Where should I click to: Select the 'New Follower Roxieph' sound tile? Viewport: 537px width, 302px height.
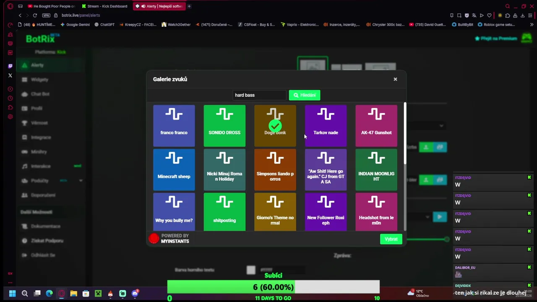pos(326,212)
